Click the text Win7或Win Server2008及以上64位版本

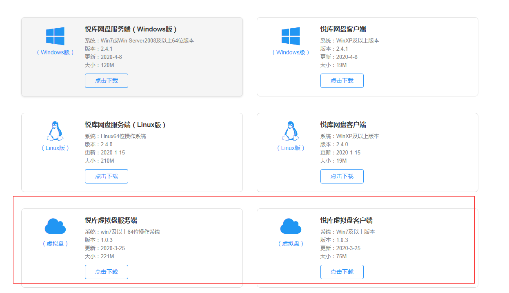click(147, 40)
